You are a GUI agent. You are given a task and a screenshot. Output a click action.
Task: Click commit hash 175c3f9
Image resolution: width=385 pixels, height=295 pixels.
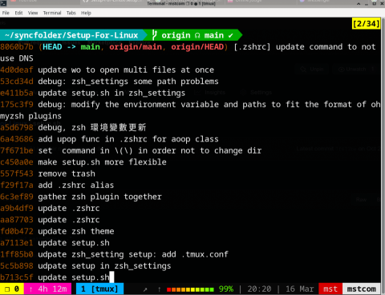pos(17,105)
